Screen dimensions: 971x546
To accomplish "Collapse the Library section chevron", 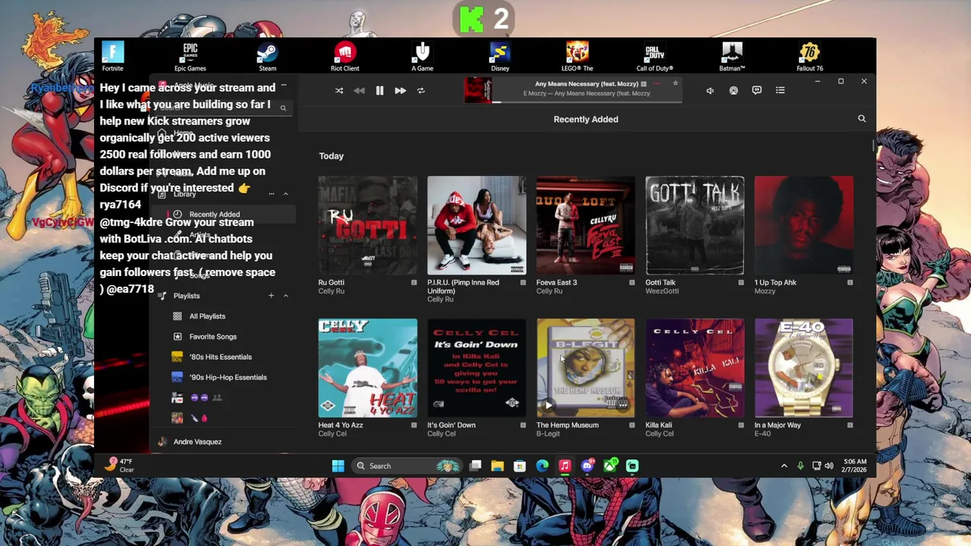I will click(286, 194).
